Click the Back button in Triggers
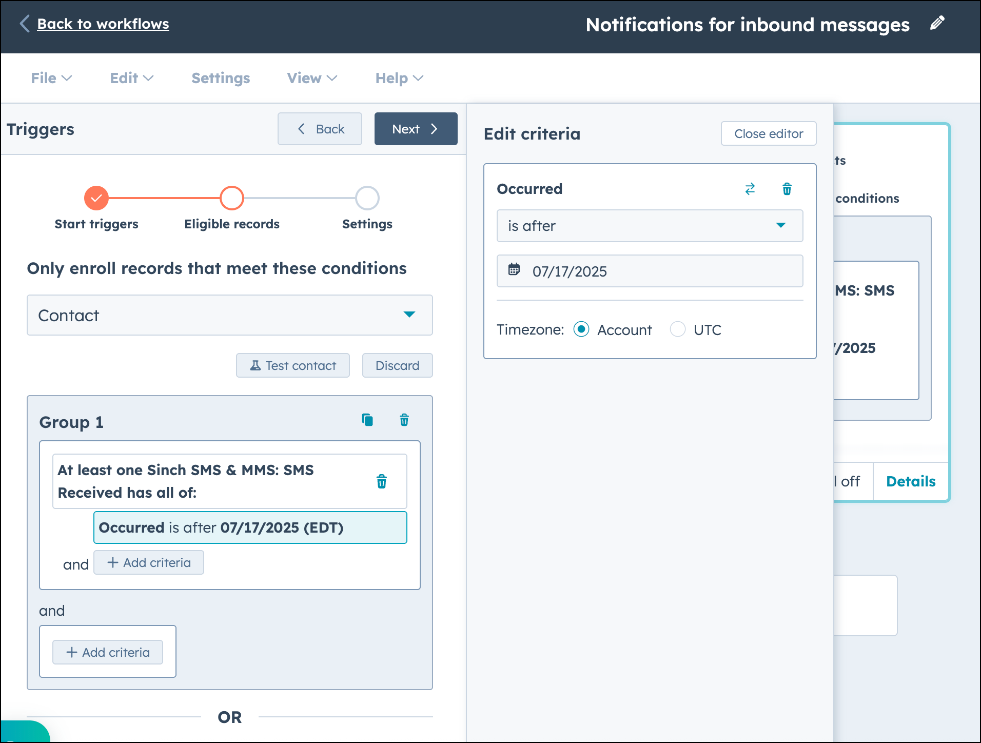Viewport: 981px width, 743px height. (x=320, y=129)
